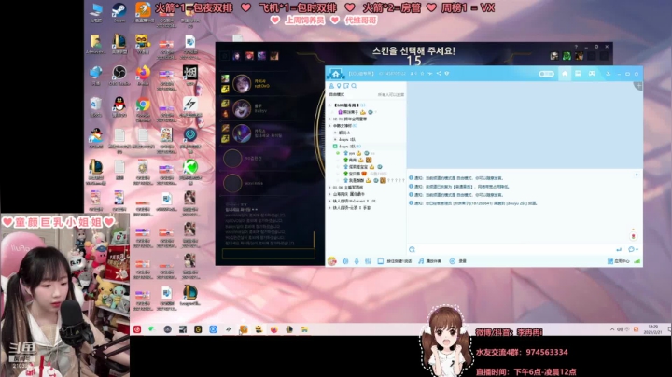Image resolution: width=672 pixels, height=377 pixels.
Task: Click the shield icon in the YY title bar
Action: point(446,74)
